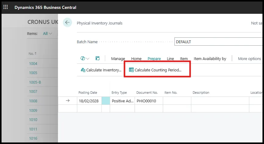Open the Item menu
The height and width of the screenshot is (144, 264).
(184, 59)
